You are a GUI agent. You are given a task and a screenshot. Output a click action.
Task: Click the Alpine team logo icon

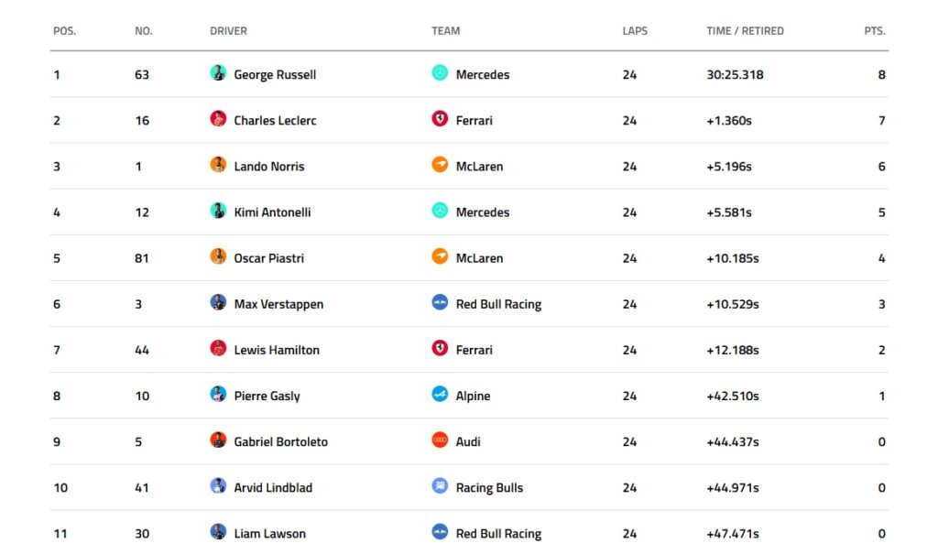coord(440,395)
